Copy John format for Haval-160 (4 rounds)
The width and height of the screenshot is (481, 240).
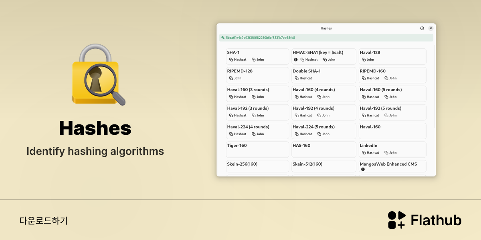pyautogui.click(x=323, y=97)
